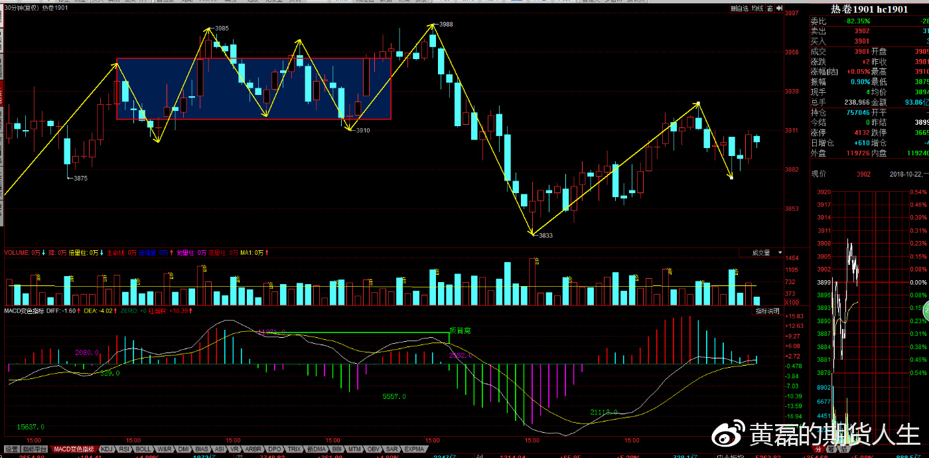
Task: Click the 窗 window layout button
Action: 770,9
